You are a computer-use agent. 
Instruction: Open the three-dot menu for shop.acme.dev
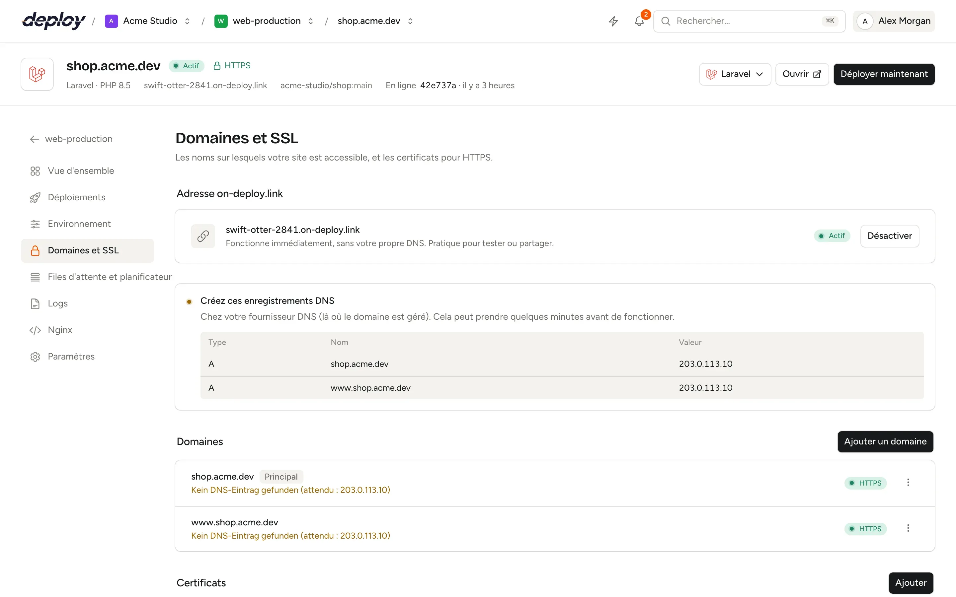tap(908, 483)
